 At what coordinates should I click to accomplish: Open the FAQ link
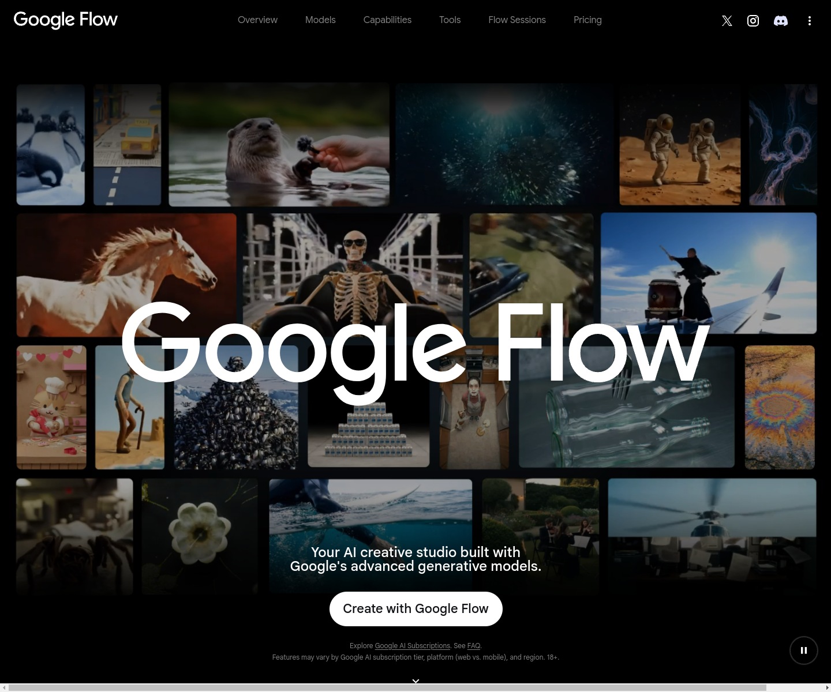(x=473, y=646)
